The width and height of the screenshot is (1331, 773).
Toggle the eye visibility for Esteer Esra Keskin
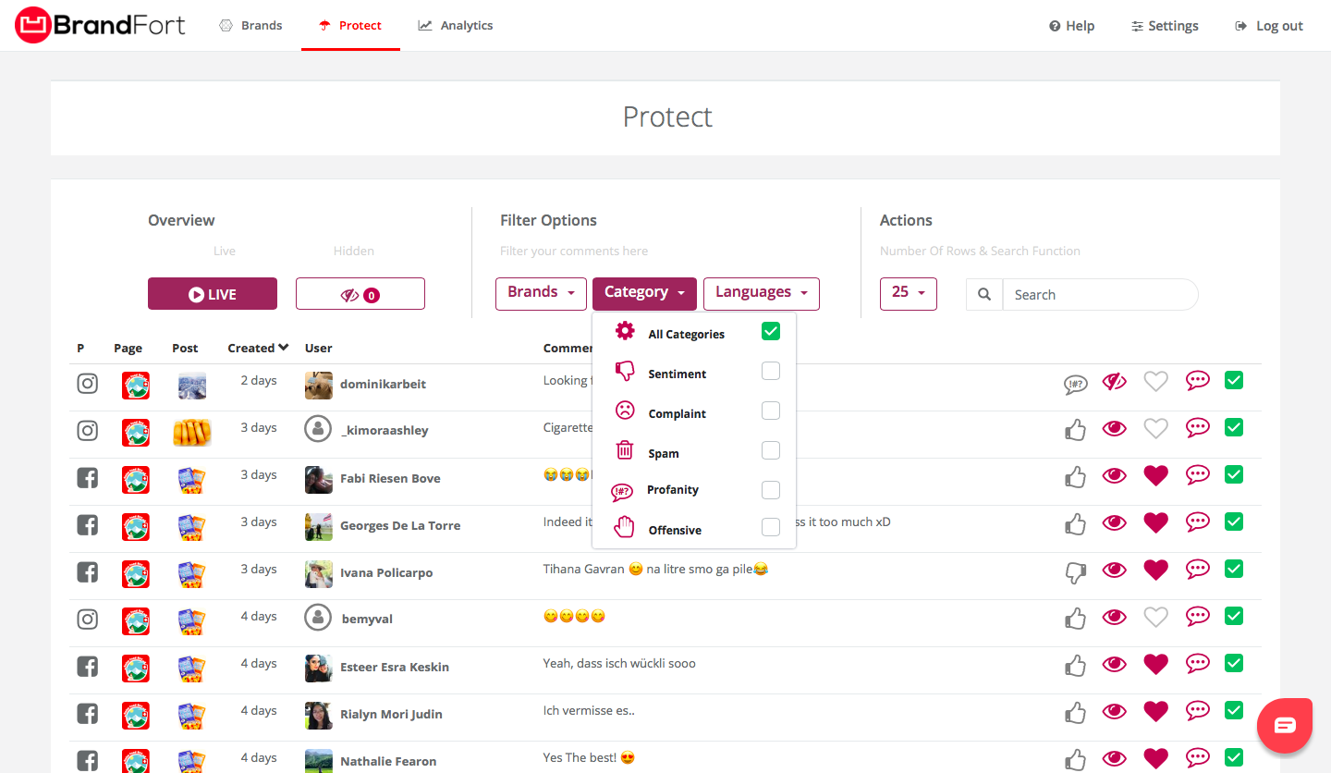click(x=1115, y=664)
